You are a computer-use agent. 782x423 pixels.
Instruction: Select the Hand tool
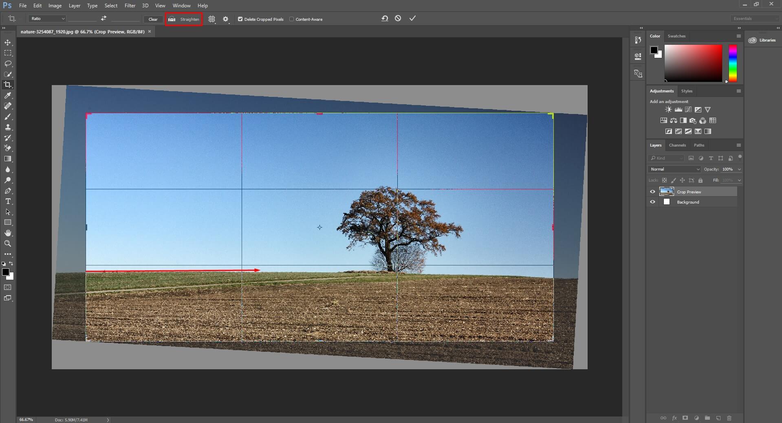(x=8, y=233)
